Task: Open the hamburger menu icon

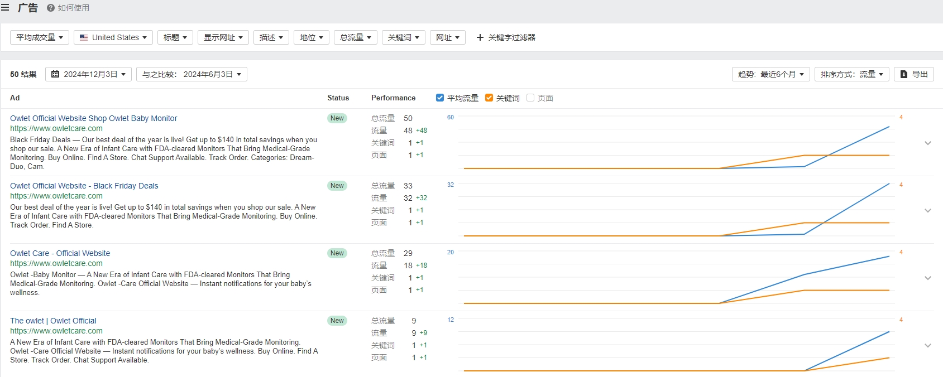Action: (x=5, y=8)
